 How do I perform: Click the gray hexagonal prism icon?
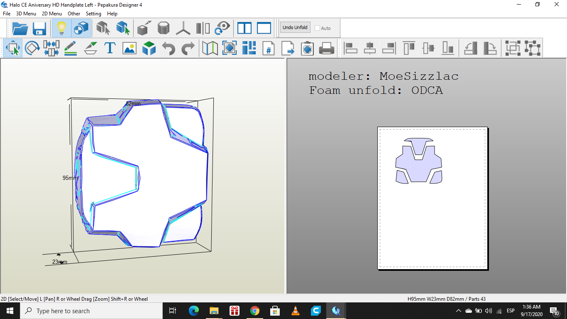(x=164, y=28)
